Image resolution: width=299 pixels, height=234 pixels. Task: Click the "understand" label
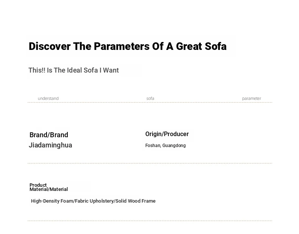pos(48,98)
